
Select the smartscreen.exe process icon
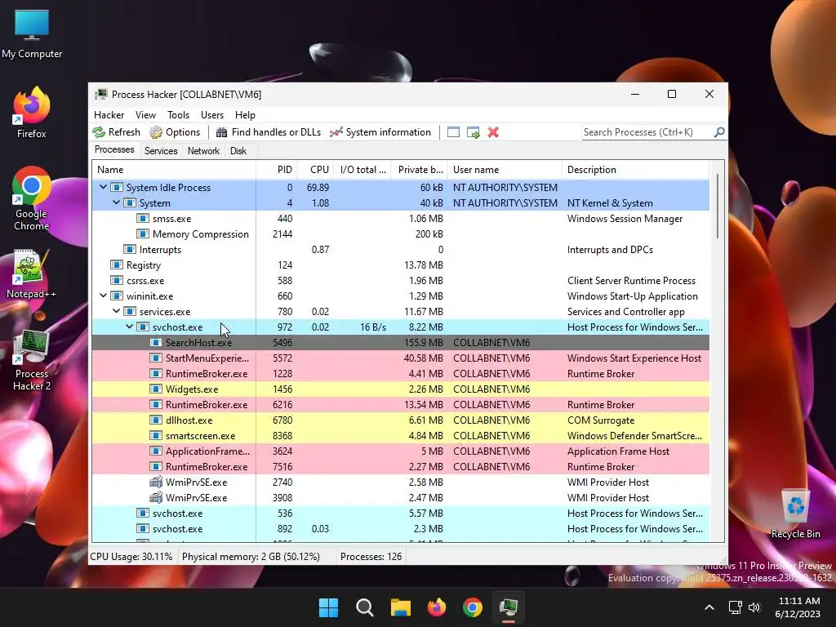(x=156, y=436)
